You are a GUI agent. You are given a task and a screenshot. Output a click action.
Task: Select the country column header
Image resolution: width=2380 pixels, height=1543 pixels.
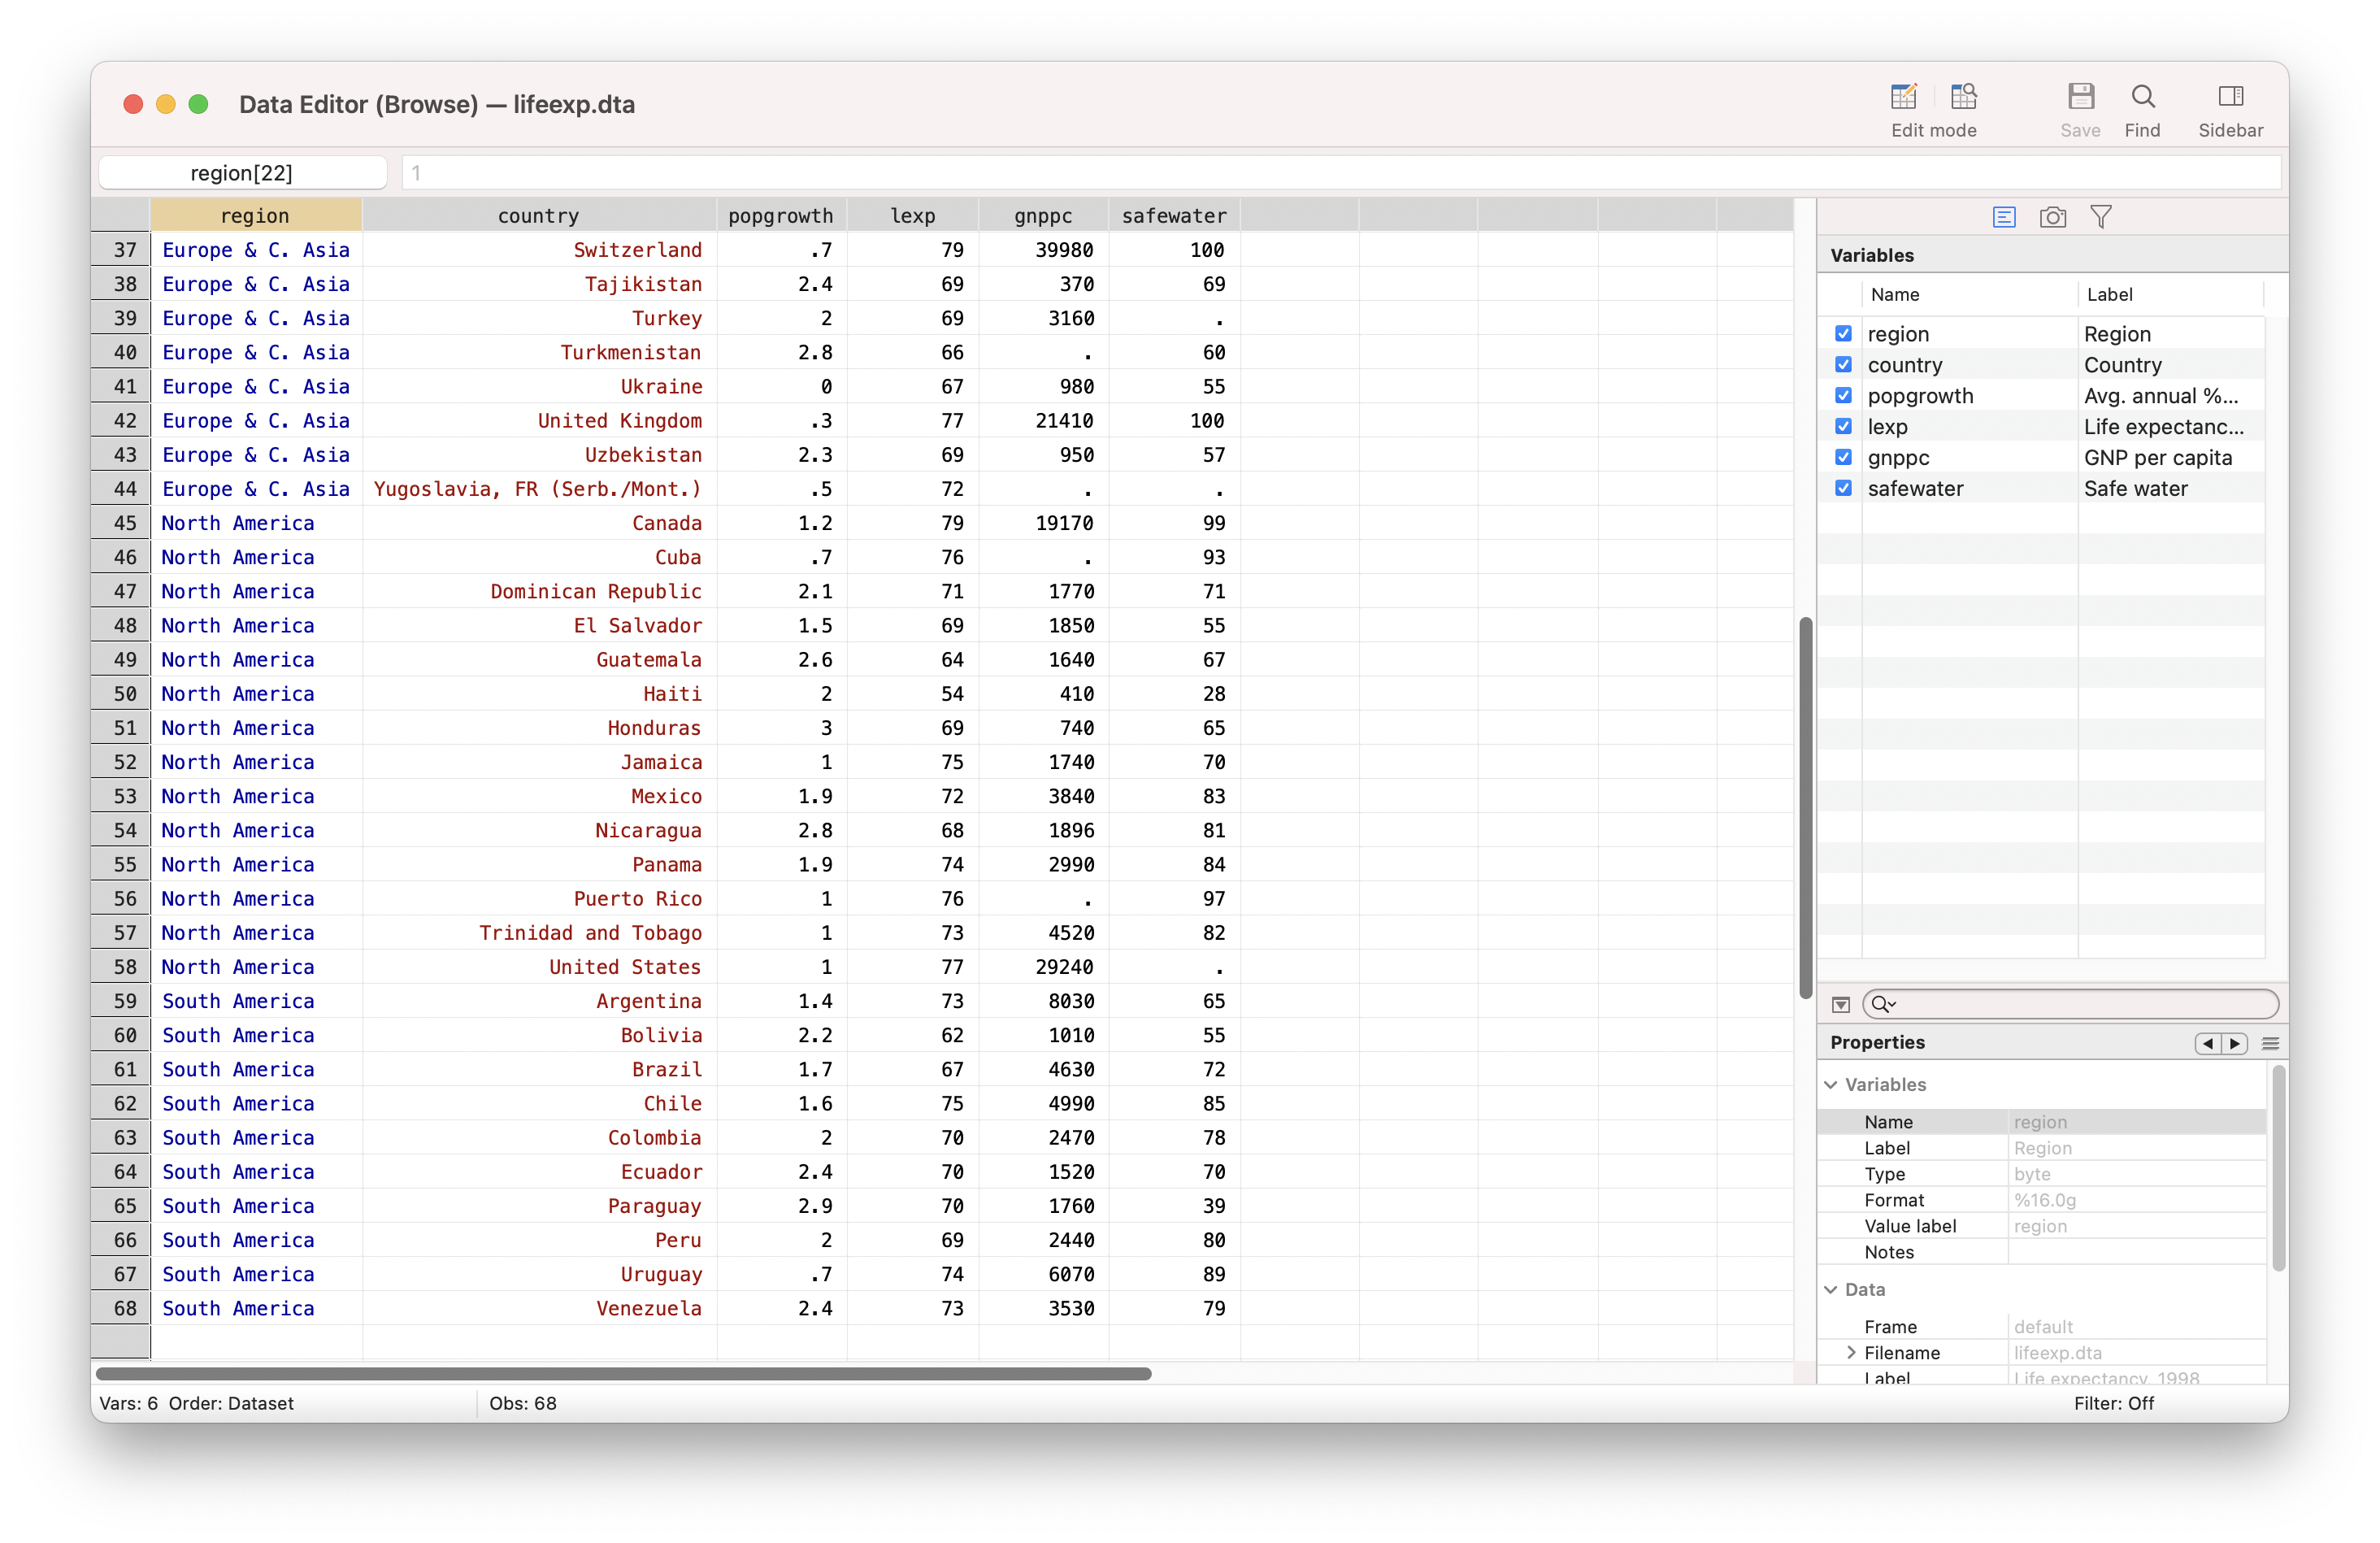pyautogui.click(x=539, y=216)
